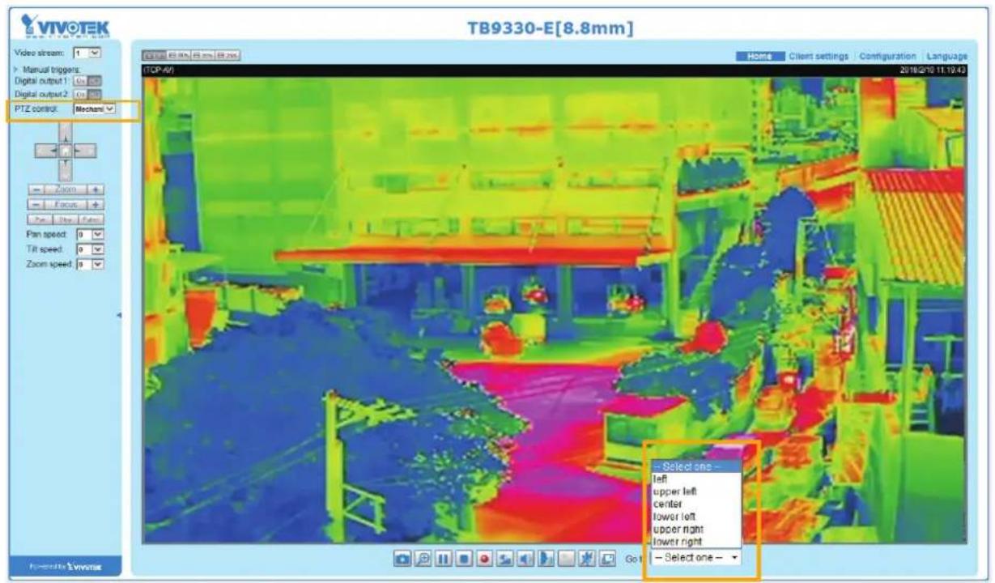Choose 'lower left' preset from list
995x583 pixels.
695,517
